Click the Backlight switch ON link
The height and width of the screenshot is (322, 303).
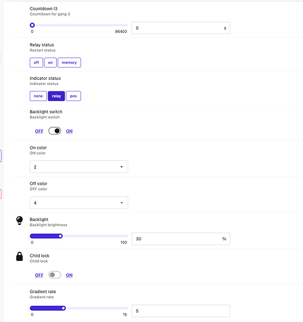69,131
